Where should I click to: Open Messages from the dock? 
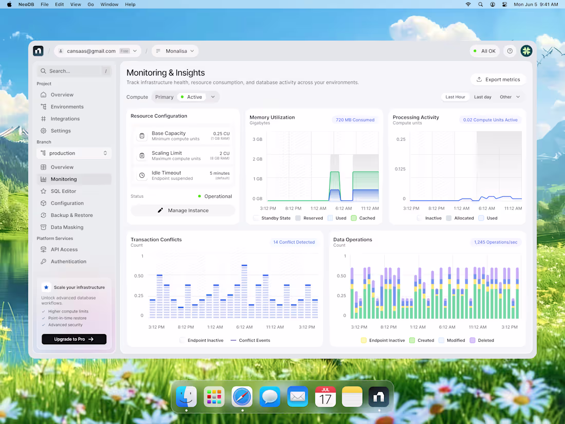point(270,397)
